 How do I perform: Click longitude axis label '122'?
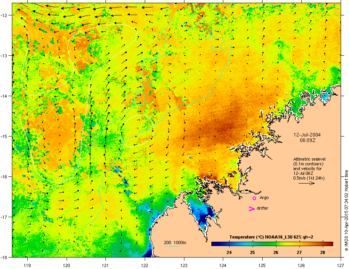point(145,265)
